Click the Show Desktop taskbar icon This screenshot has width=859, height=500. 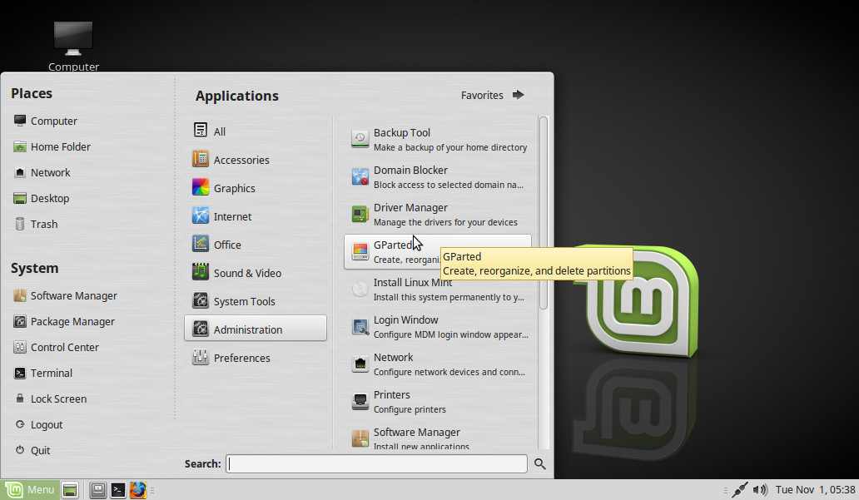[x=71, y=490]
